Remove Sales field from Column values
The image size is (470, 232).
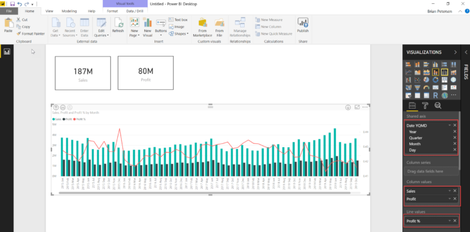tap(455, 191)
